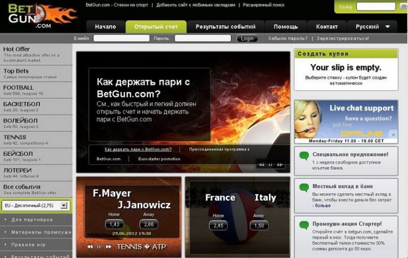Screen dimensions: 408x258
Task: Click the green chat bubble beside Промоушн-акция Стартер
Action: [x=304, y=225]
